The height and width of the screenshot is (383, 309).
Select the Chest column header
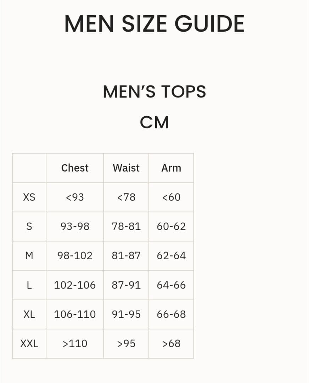[x=75, y=168]
